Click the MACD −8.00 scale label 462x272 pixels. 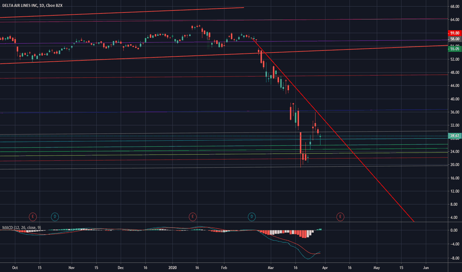pyautogui.click(x=454, y=258)
